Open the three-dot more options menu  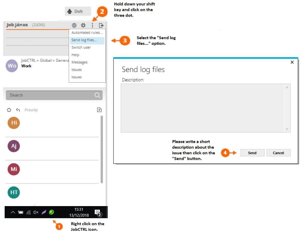92,25
